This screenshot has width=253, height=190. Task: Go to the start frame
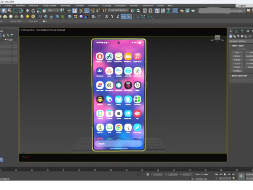(x=217, y=174)
